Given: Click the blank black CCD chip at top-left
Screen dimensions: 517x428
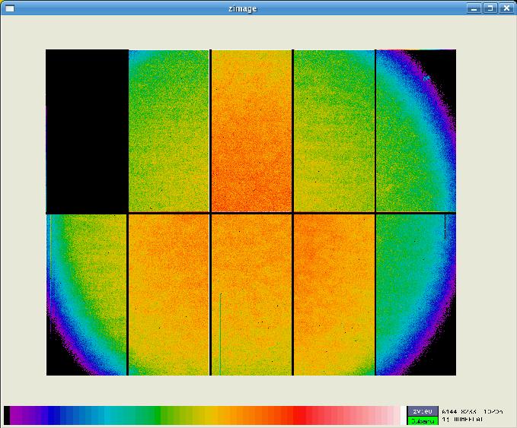Looking at the screenshot, I should [87, 130].
